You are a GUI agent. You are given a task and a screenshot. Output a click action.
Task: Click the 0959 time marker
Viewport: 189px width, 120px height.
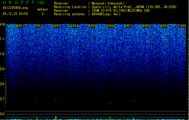click(164, 26)
